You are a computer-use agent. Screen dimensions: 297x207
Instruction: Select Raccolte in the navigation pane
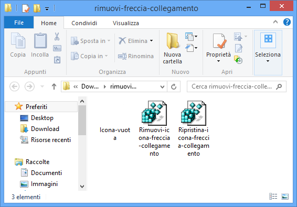[x=32, y=162]
